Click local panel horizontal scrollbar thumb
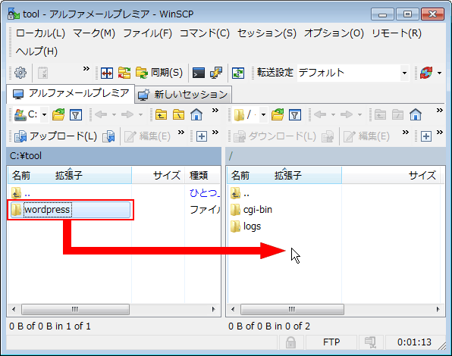Viewport: 452px width, 356px height. pyautogui.click(x=75, y=310)
